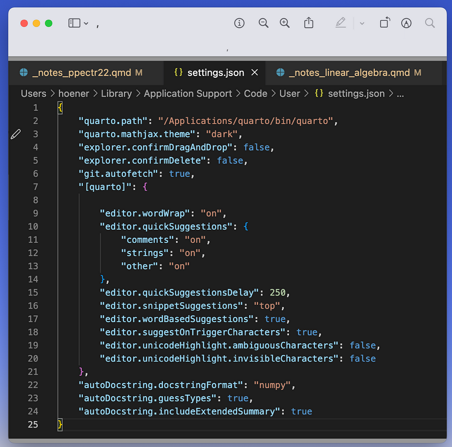Click the "[quarto]" section key
This screenshot has height=447, width=452.
105,187
